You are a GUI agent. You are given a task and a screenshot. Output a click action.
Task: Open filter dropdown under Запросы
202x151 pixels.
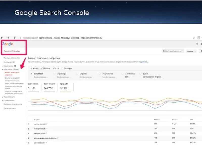[x=41, y=77]
